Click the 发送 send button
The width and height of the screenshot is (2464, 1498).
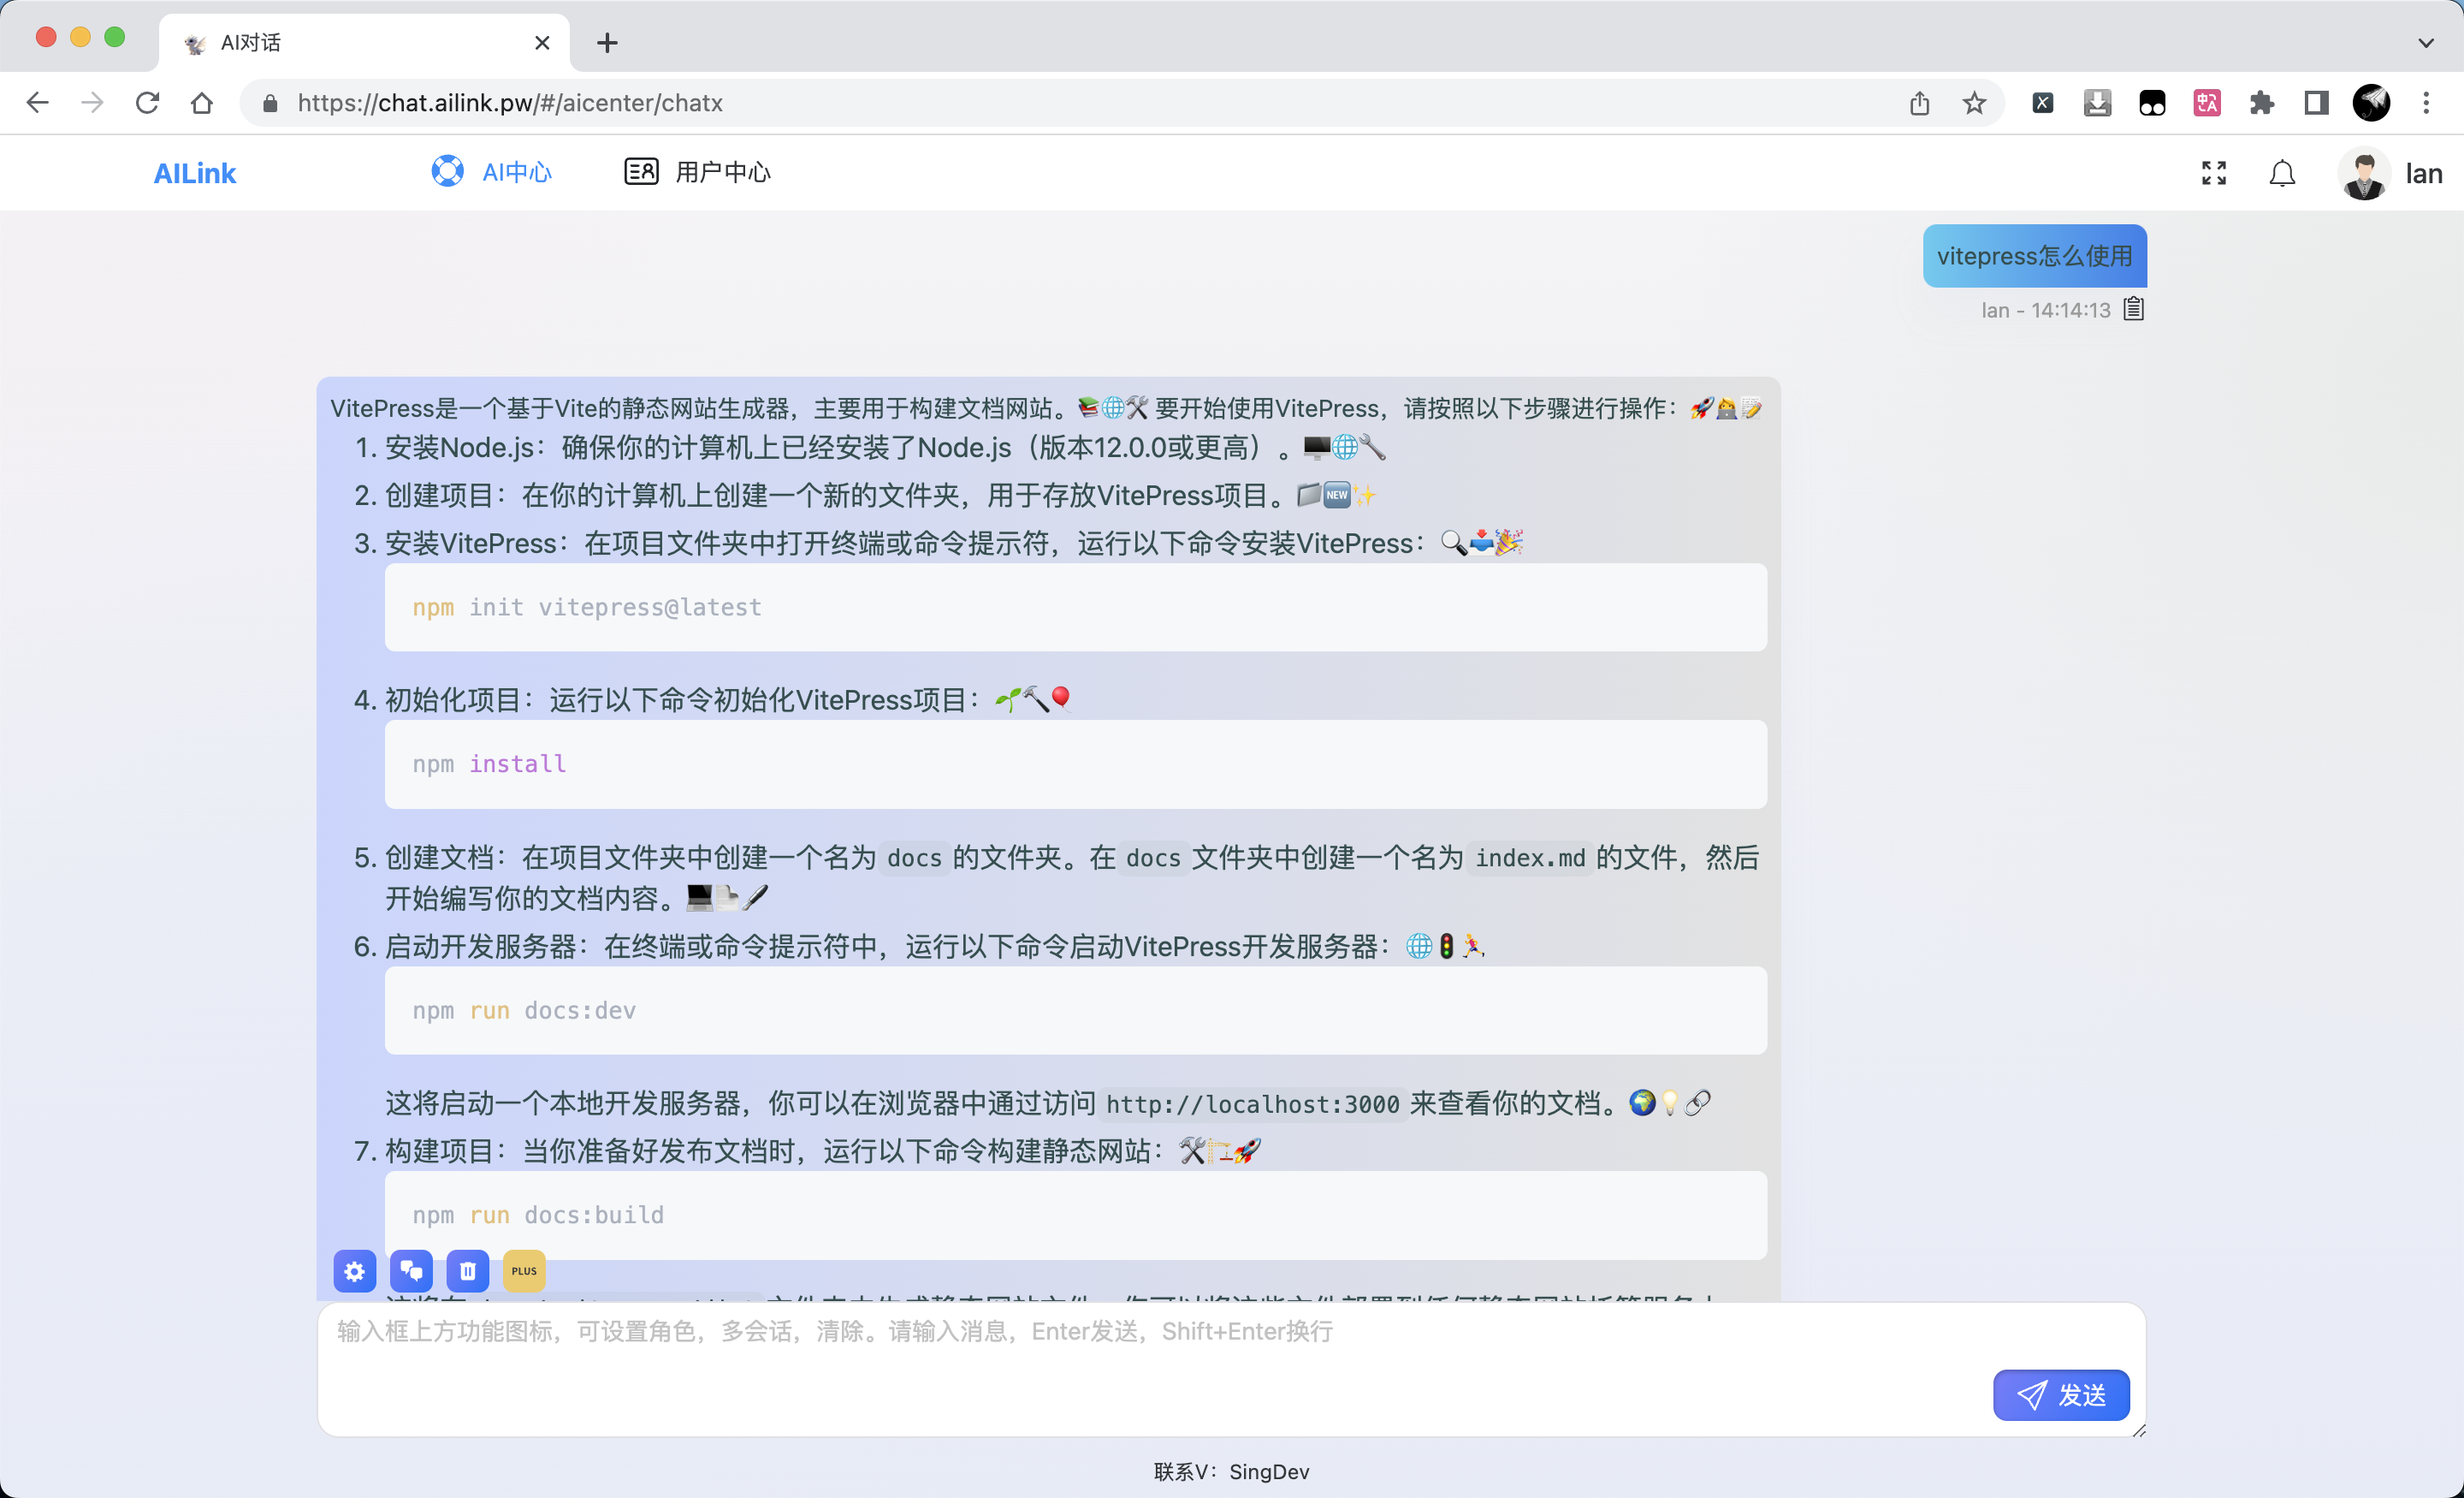pos(2061,1394)
